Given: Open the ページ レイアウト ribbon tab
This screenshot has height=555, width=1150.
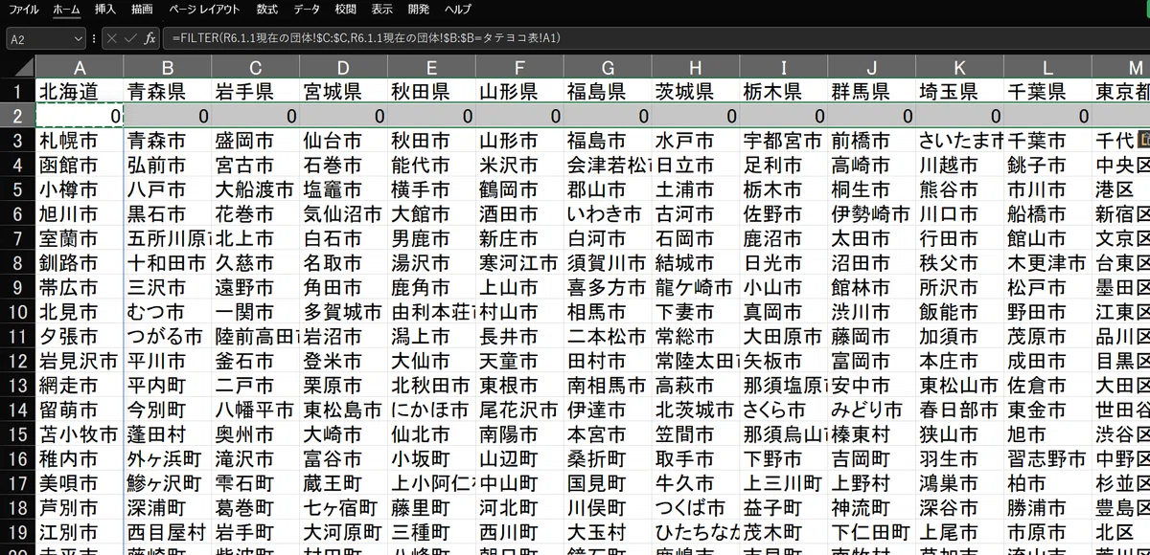Looking at the screenshot, I should tap(205, 9).
